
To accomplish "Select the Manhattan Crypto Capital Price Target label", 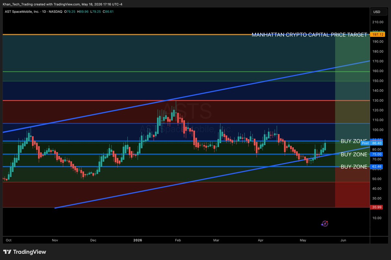I will 309,34.
